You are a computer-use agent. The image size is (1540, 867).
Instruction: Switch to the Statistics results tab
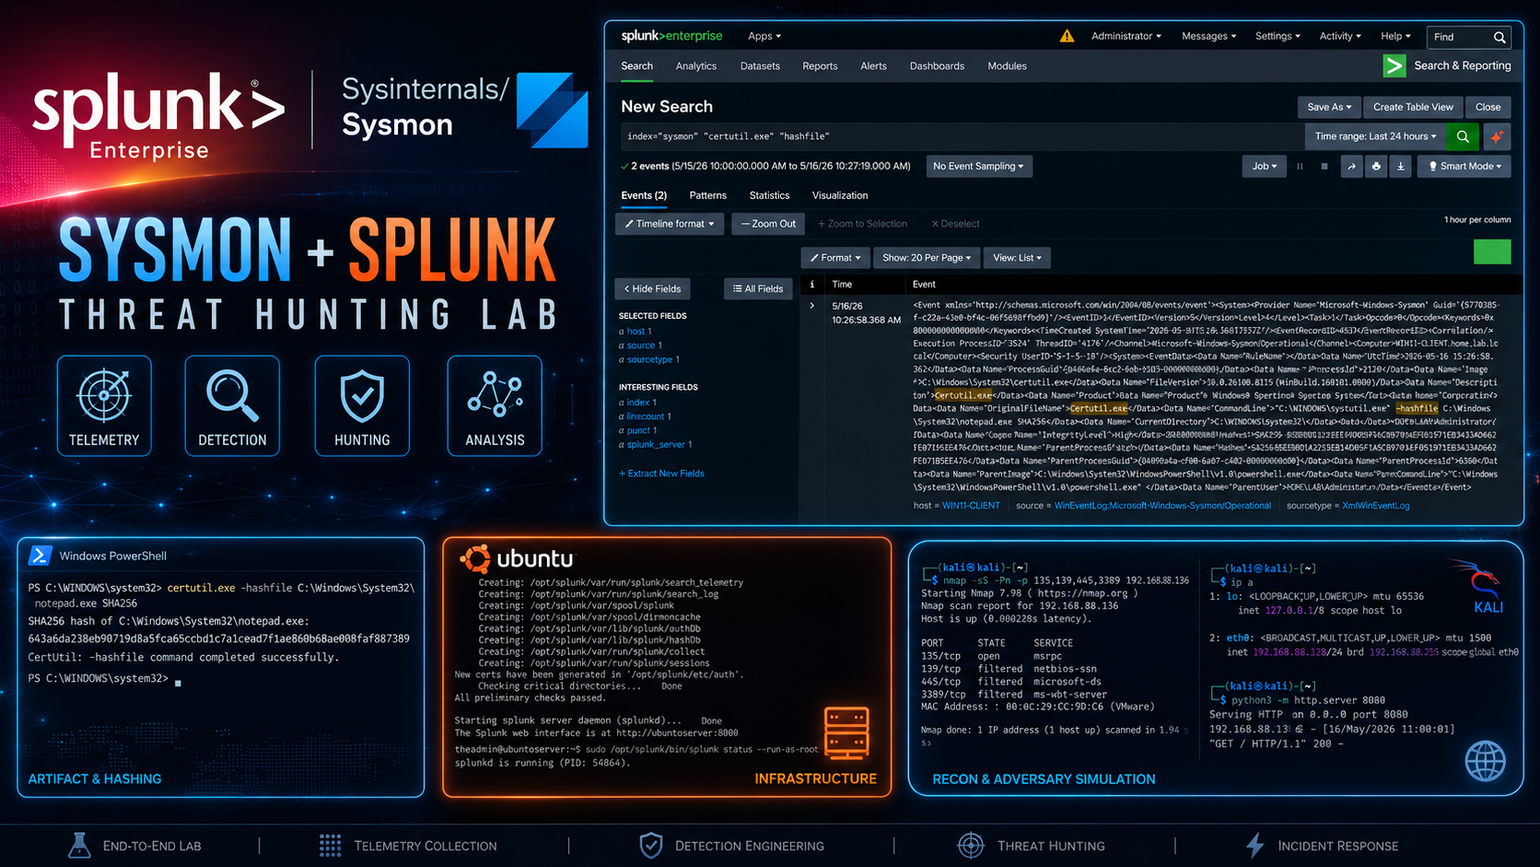769,195
